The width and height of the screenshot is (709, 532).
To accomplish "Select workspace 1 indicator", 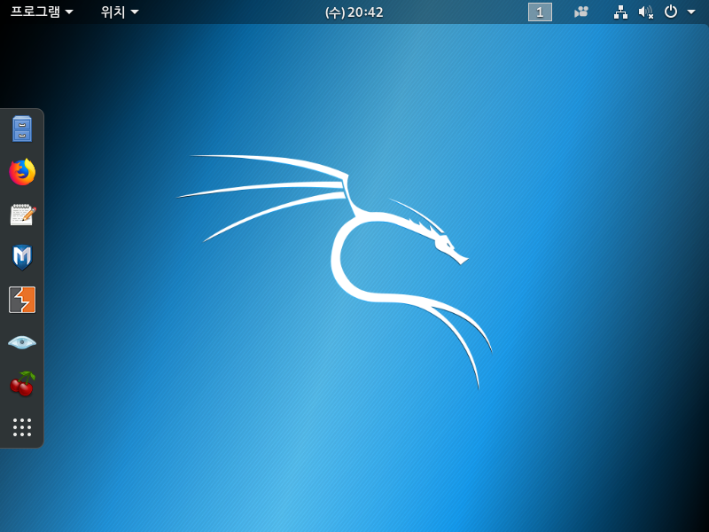I will pos(540,12).
